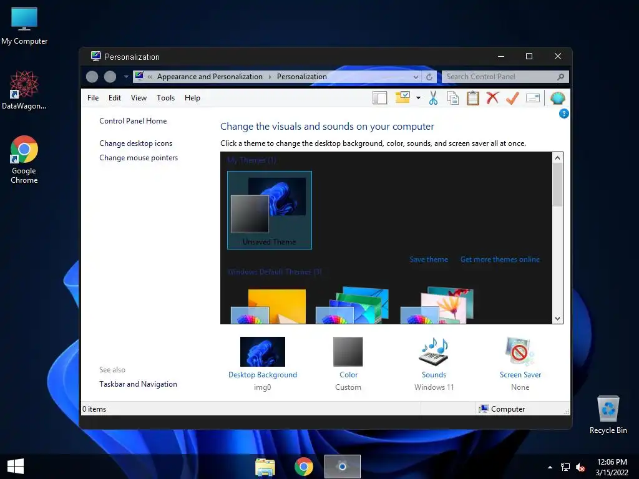Image resolution: width=639 pixels, height=479 pixels.
Task: Open the Tools menu
Action: (x=165, y=98)
